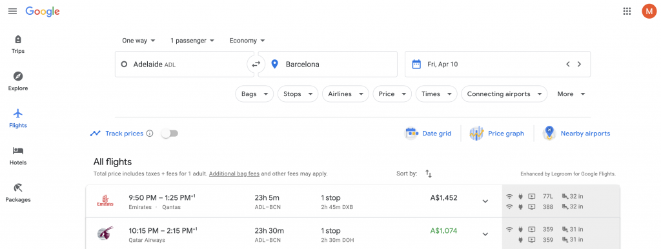The image size is (661, 249).
Task: Open the Times filter
Action: (x=436, y=94)
